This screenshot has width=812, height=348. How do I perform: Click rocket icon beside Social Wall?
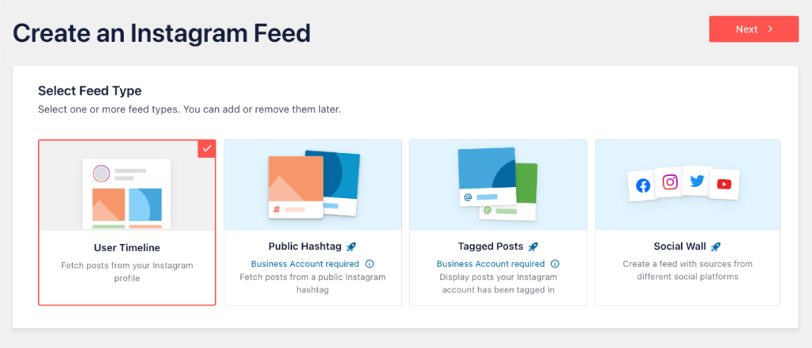[716, 247]
